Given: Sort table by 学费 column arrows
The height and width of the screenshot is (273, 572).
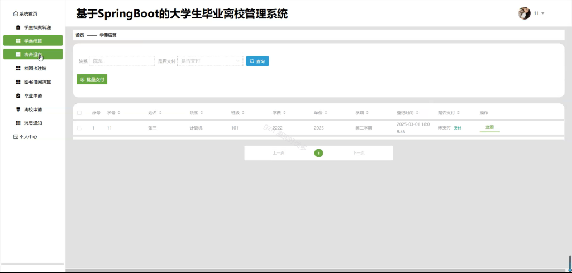Looking at the screenshot, I should (284, 113).
